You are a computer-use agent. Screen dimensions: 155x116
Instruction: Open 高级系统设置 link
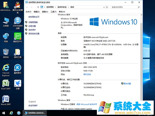pos(34,34)
